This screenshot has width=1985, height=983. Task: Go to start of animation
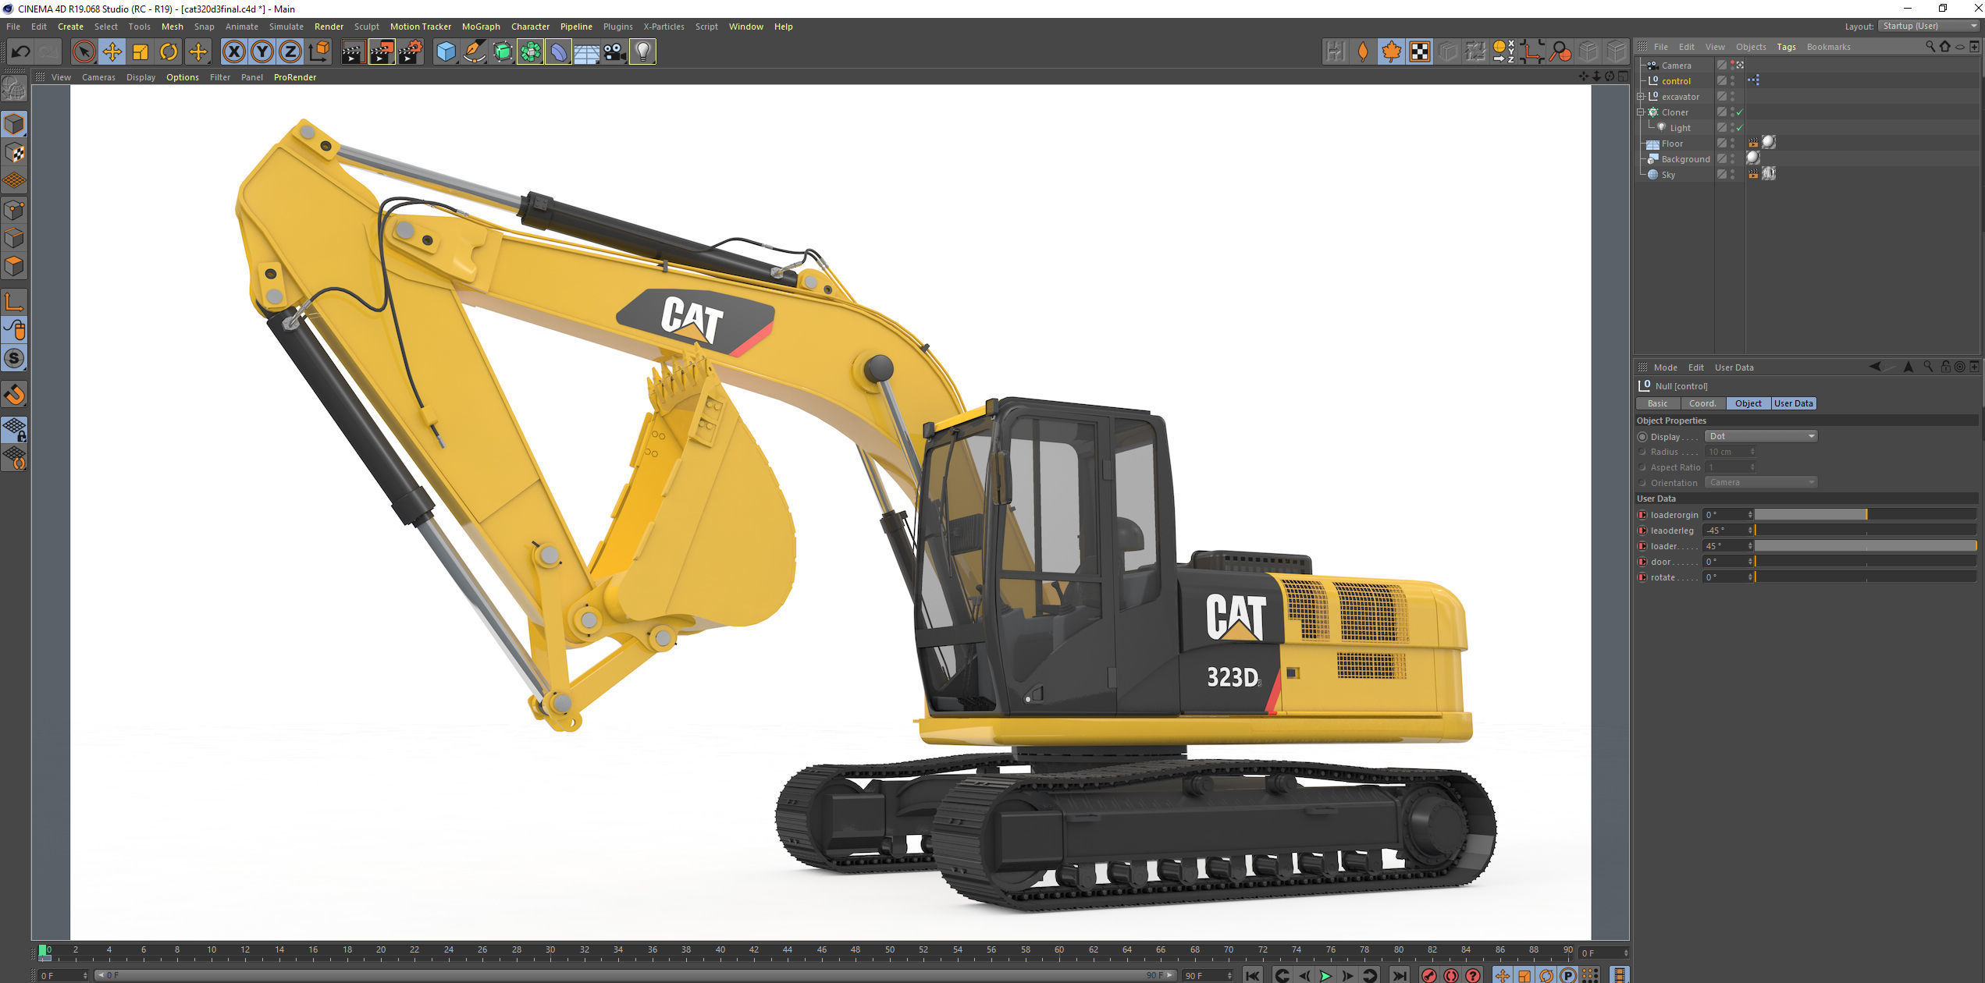pos(1253,975)
